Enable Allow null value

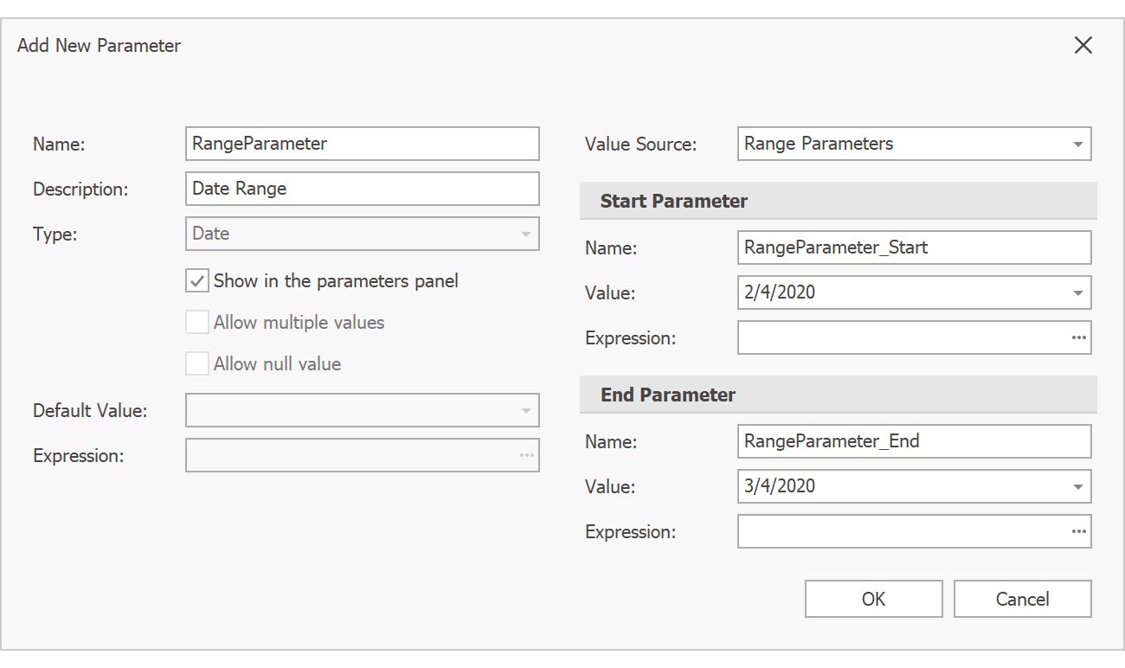pos(196,363)
